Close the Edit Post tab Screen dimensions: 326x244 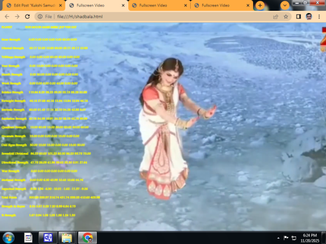pos(61,5)
